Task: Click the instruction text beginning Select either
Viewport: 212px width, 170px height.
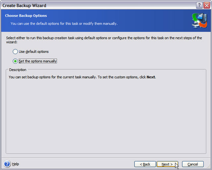Action: click(104, 40)
